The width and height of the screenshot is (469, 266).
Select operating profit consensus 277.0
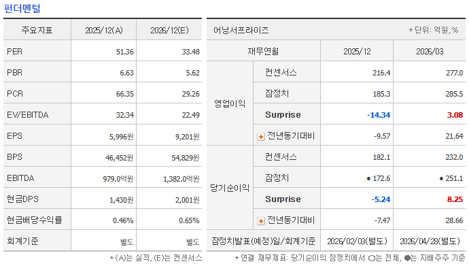[x=454, y=73]
